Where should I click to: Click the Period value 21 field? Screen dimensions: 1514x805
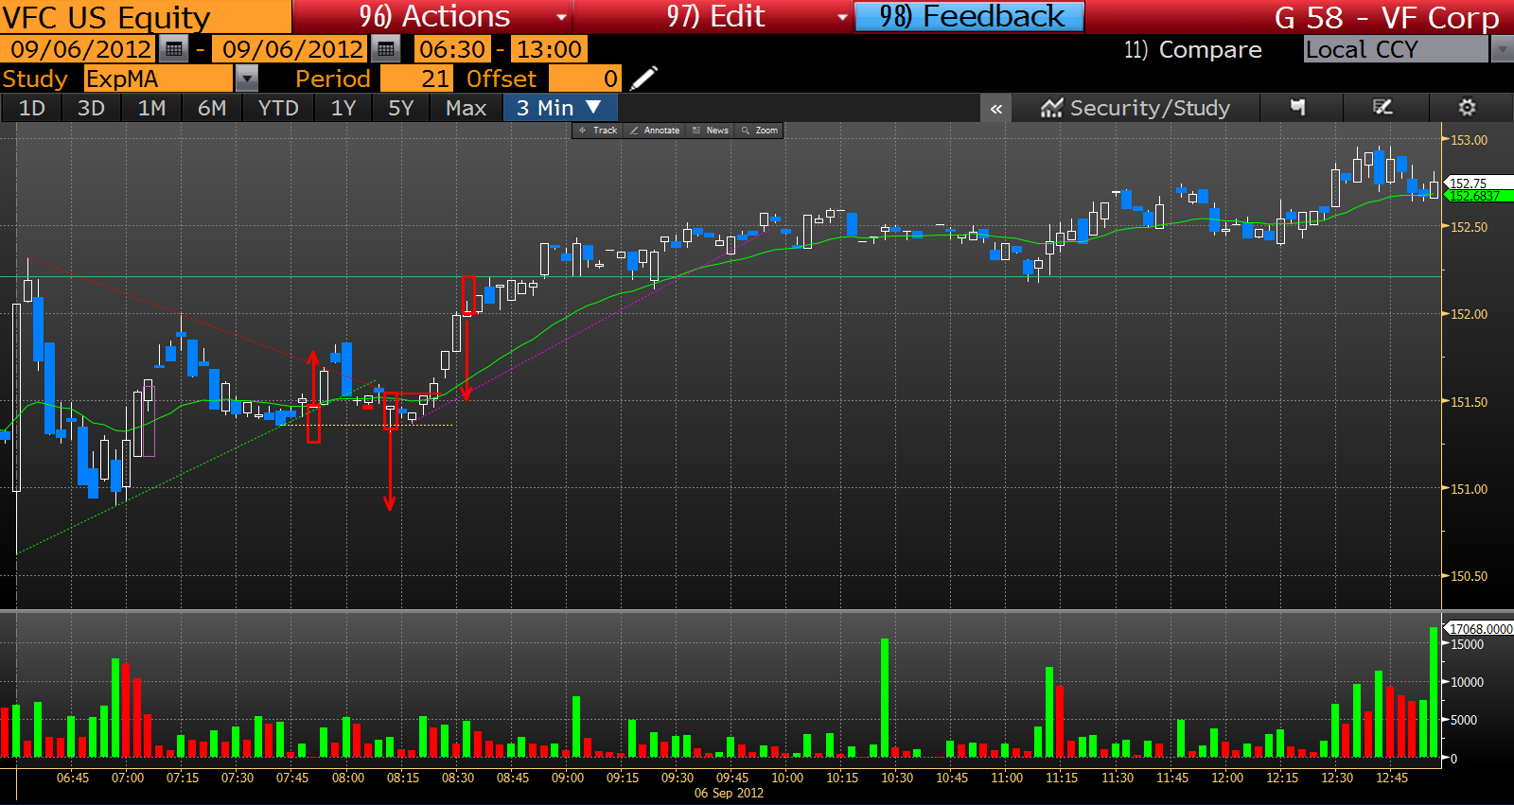(x=416, y=79)
